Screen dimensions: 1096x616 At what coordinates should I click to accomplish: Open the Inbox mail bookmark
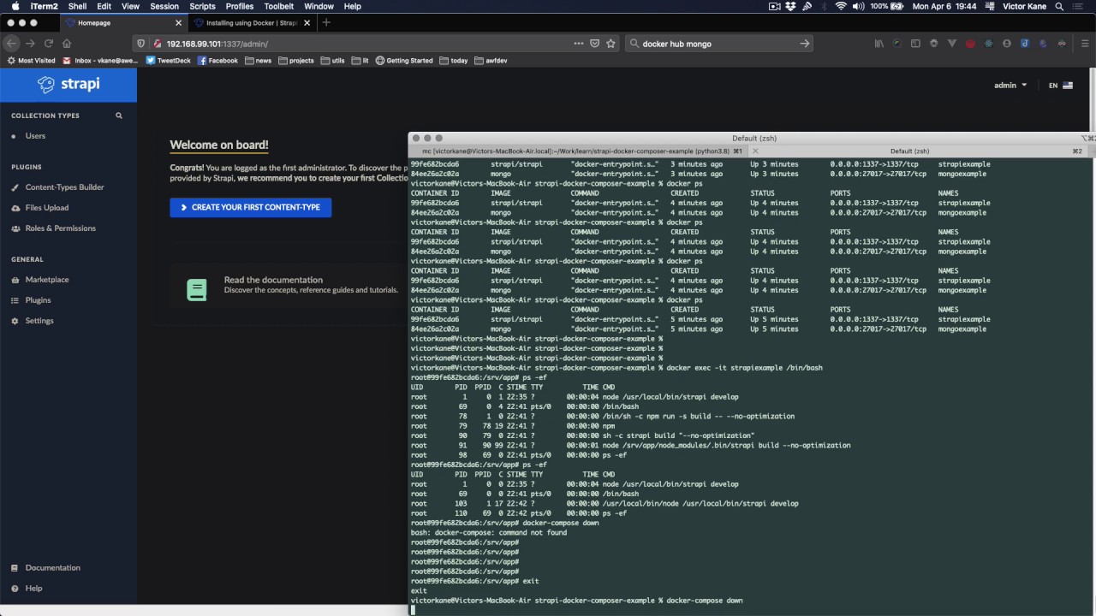click(x=100, y=61)
